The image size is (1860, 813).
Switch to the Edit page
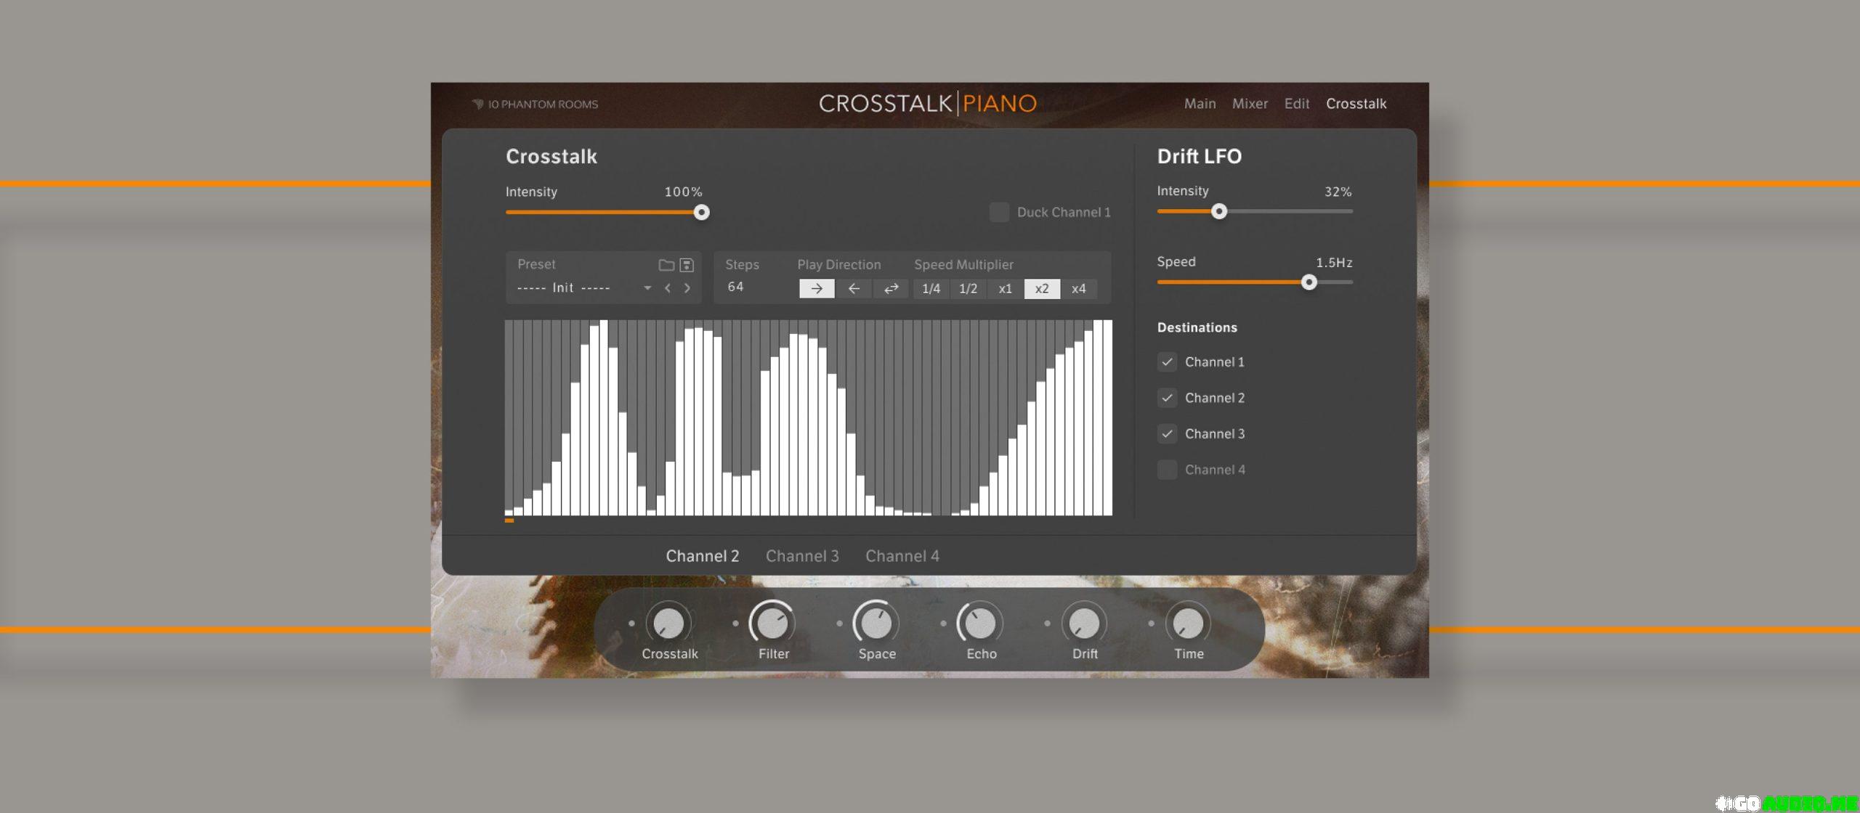pyautogui.click(x=1296, y=104)
